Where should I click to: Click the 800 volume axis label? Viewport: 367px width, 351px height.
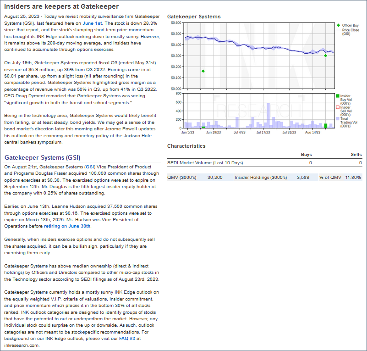click(x=179, y=94)
